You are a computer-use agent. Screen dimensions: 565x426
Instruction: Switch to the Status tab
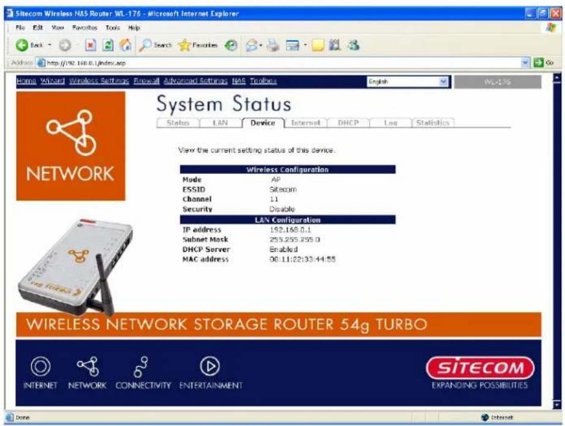[x=178, y=123]
